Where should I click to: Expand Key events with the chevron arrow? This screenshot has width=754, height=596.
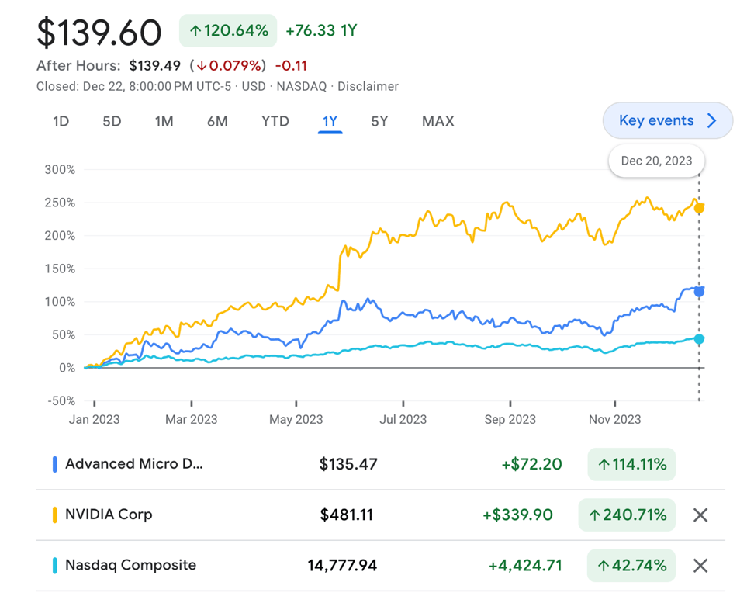(x=712, y=120)
